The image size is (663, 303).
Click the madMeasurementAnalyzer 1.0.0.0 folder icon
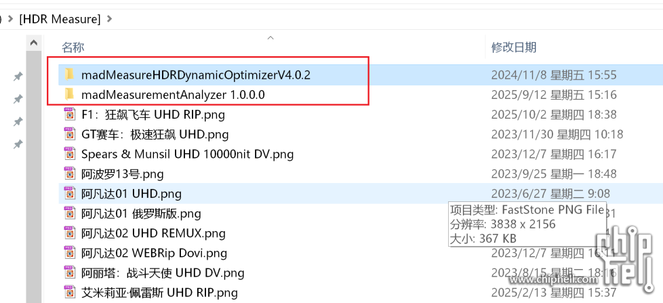(68, 94)
